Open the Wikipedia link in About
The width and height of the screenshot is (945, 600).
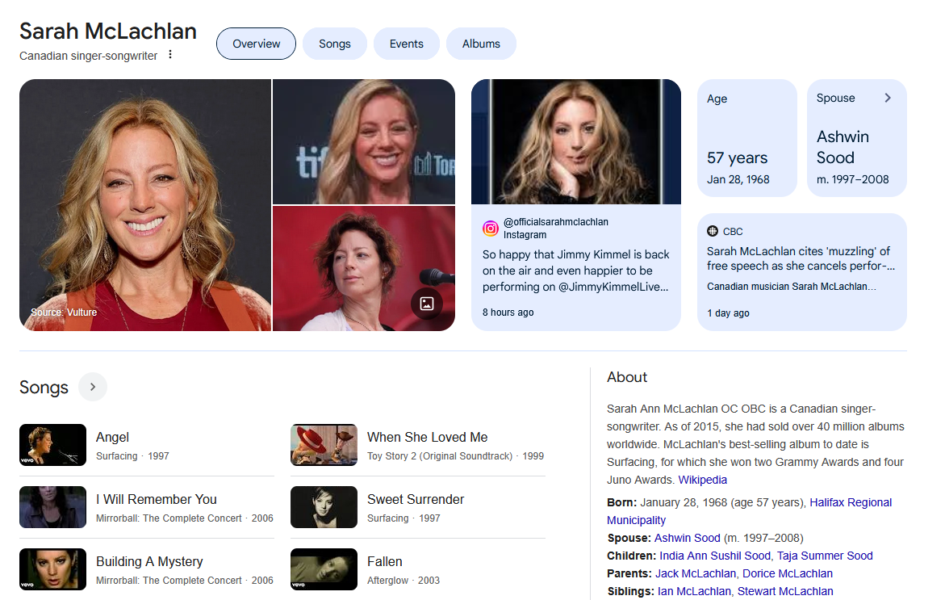pyautogui.click(x=703, y=480)
